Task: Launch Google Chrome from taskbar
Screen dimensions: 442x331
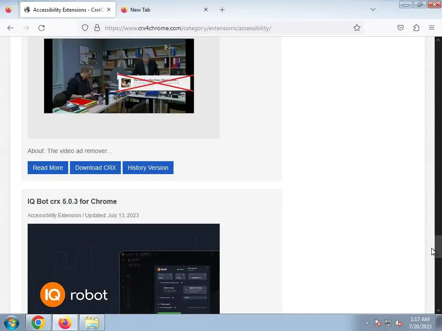Action: pos(38,322)
